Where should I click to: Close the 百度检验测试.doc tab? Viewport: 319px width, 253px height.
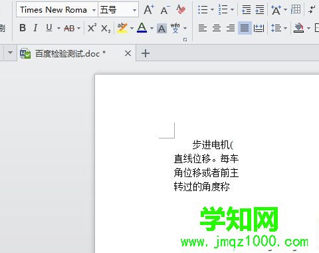(x=128, y=53)
